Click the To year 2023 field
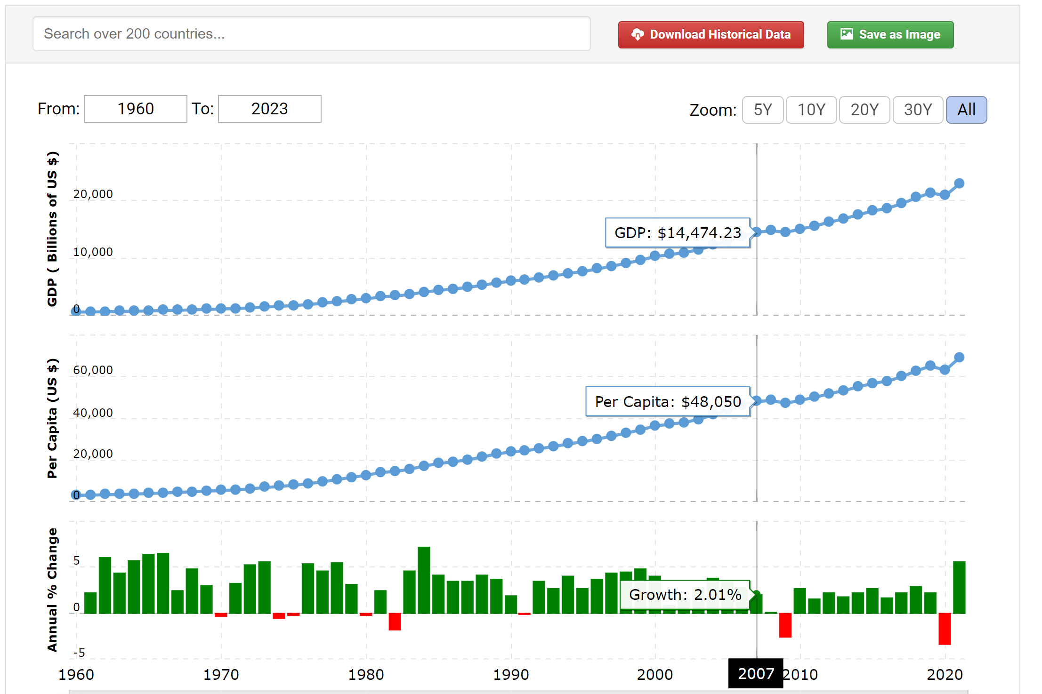Screen dimensions: 1042x694 click(269, 109)
